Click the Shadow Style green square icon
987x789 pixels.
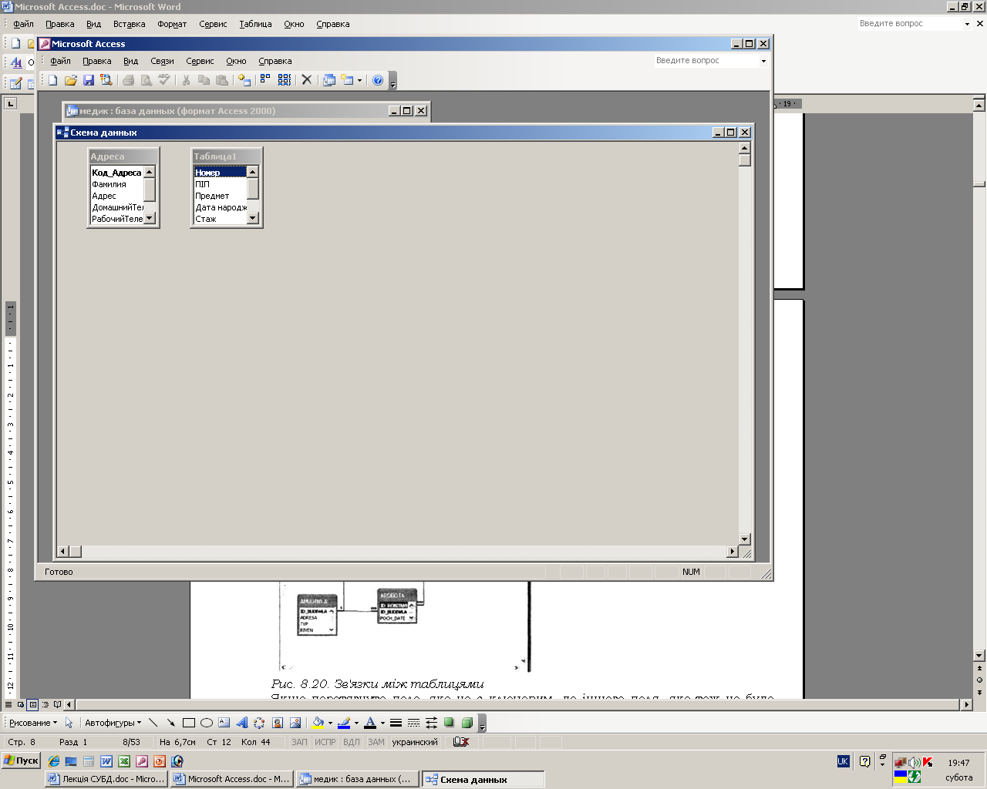(x=449, y=723)
